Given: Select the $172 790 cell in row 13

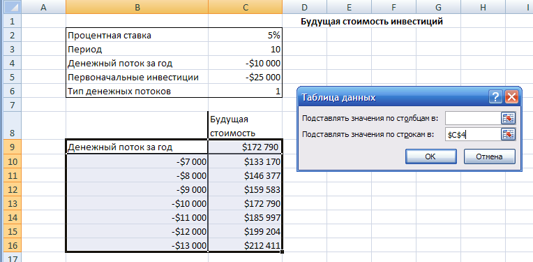Looking at the screenshot, I should [245, 203].
